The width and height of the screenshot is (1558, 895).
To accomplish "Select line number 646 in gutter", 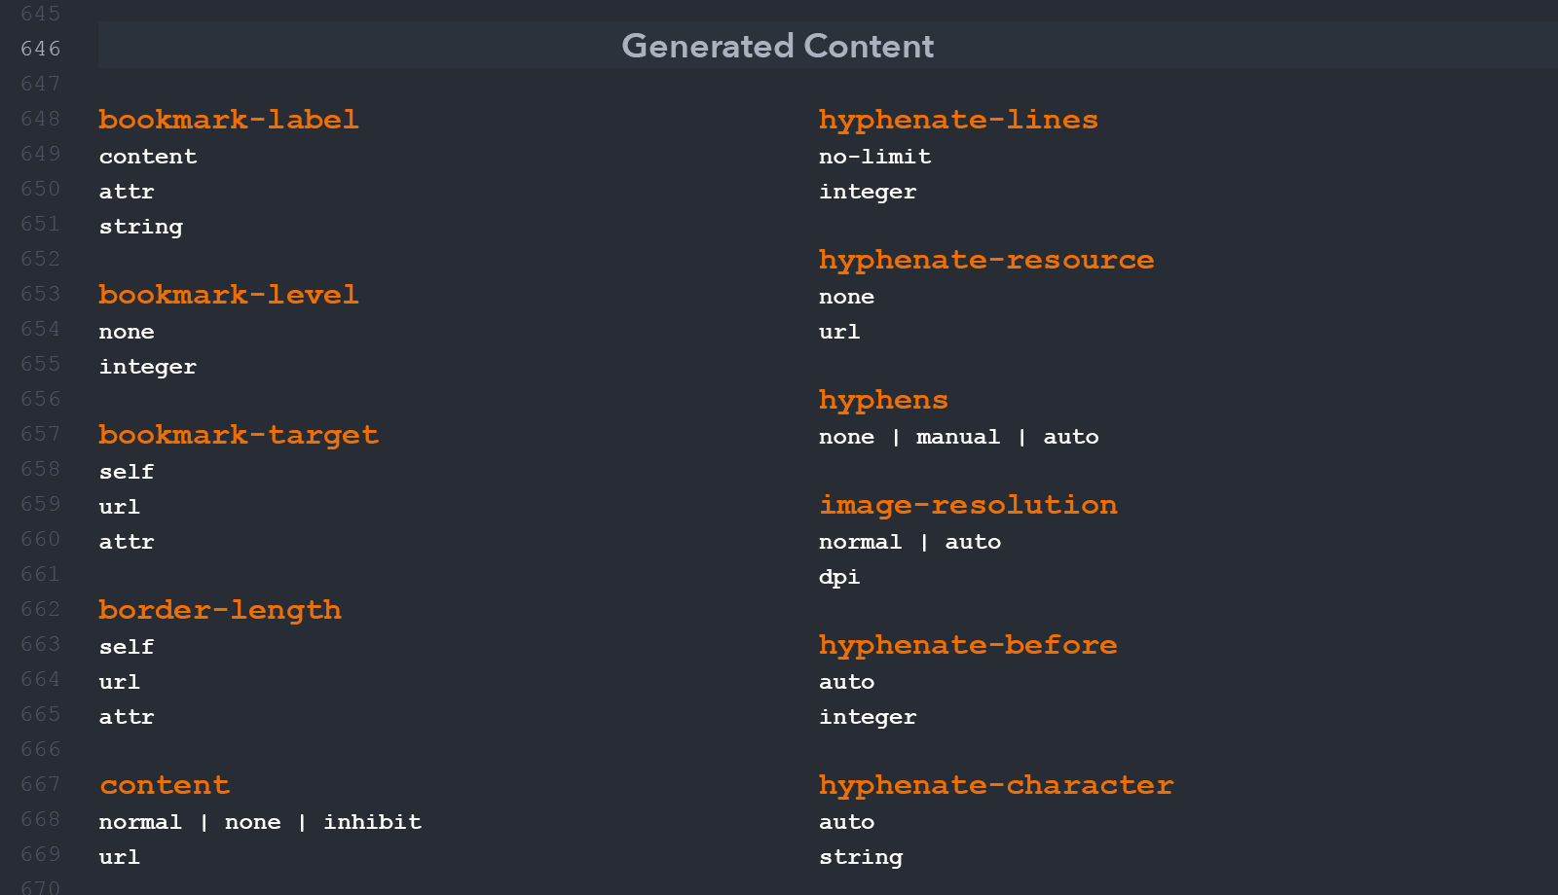I will 41,49.
